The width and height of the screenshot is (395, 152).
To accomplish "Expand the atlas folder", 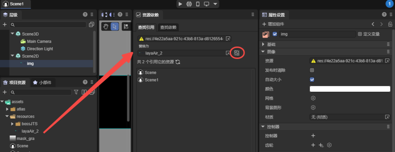I will click(x=7, y=109).
